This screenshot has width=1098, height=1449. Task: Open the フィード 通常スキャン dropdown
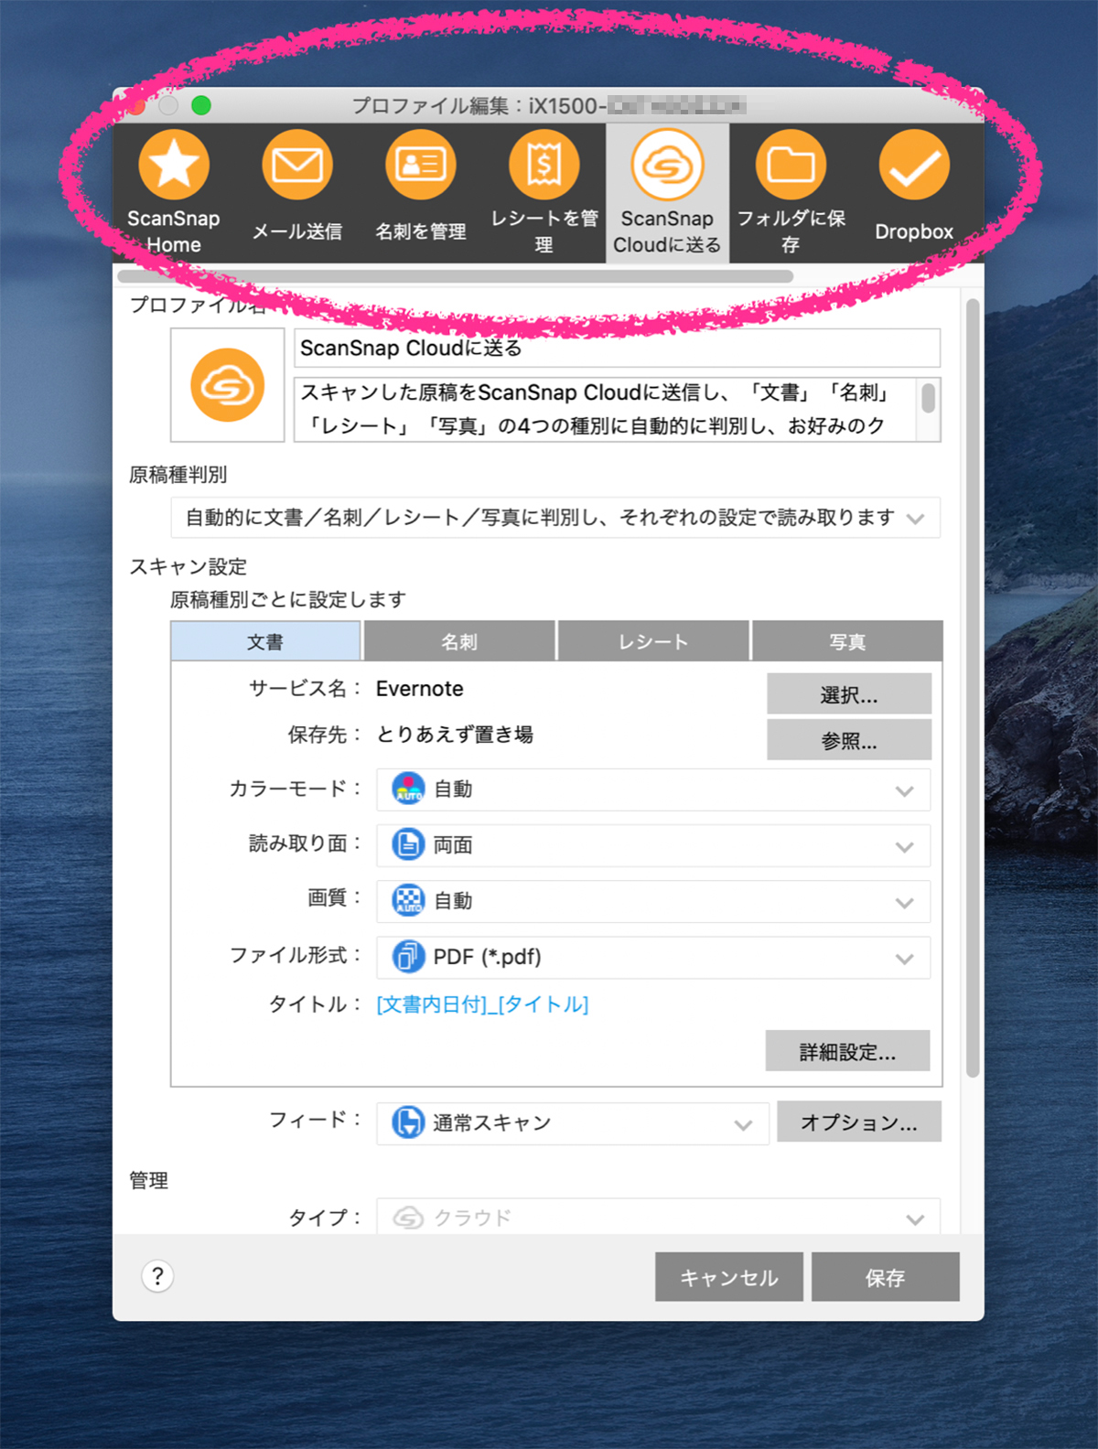[x=572, y=1123]
